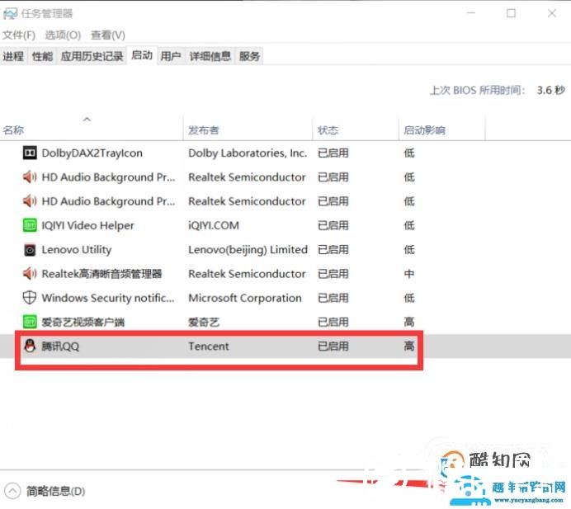Viewport: 571px width, 509px height.
Task: Click 高 impact in the 腾讯QQ row
Action: coord(409,346)
